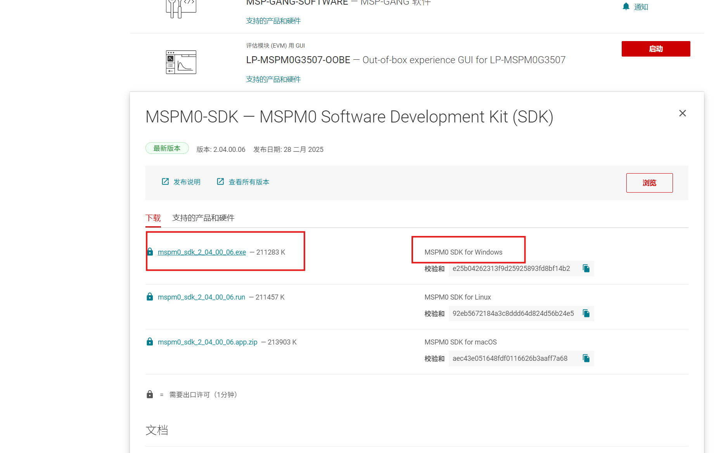
Task: Click the MSPM0-SDK dialog heading
Action: click(349, 117)
